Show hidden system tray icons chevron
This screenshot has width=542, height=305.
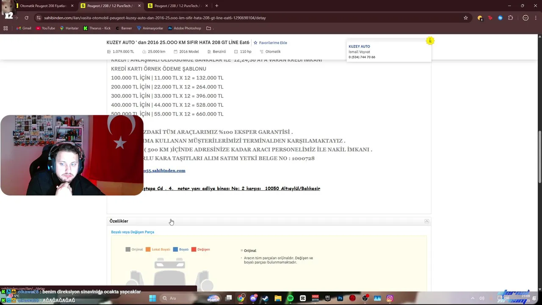pyautogui.click(x=473, y=298)
